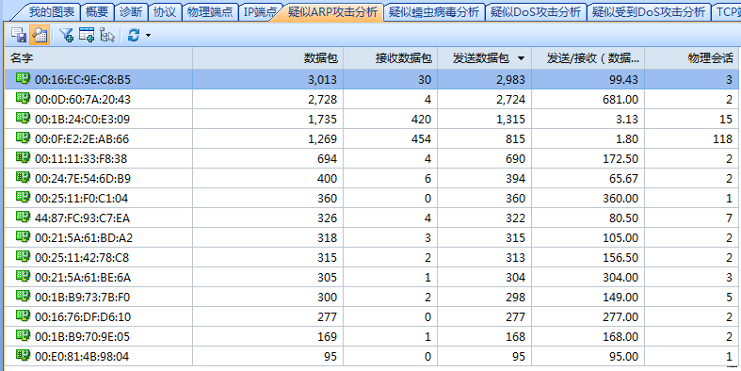Select the MAC address 00:11:11:33:F8:38

pos(81,159)
